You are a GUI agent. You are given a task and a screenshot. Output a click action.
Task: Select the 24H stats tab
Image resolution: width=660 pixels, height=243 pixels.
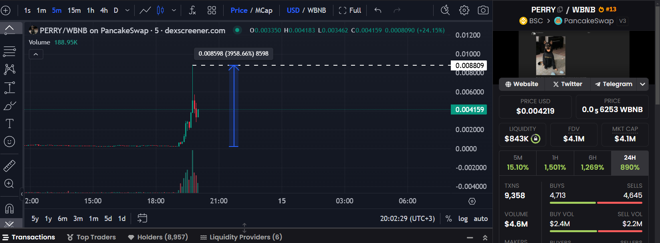coord(630,163)
